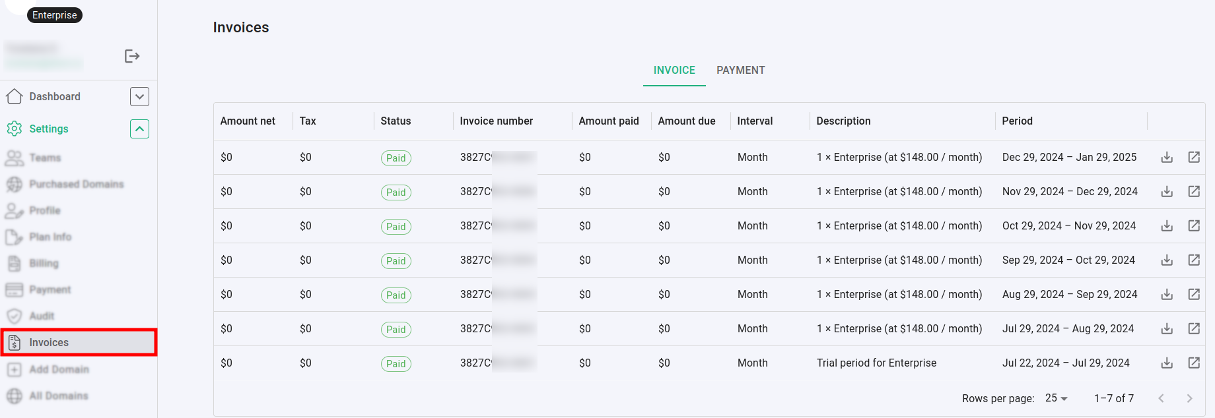Download the Aug 29, 2024 invoice

1167,295
